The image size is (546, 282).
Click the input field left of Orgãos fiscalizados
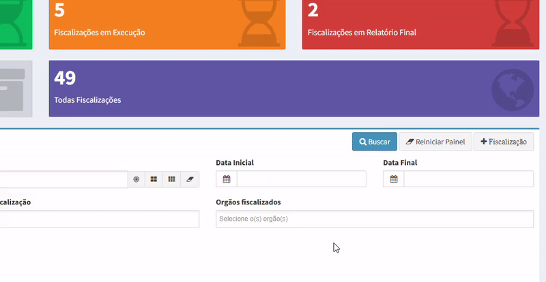(x=100, y=219)
